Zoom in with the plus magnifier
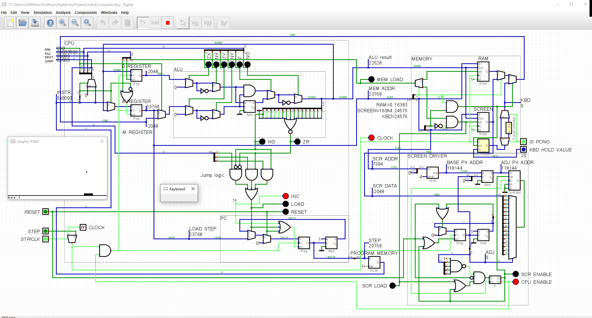The image size is (592, 318). (x=63, y=23)
